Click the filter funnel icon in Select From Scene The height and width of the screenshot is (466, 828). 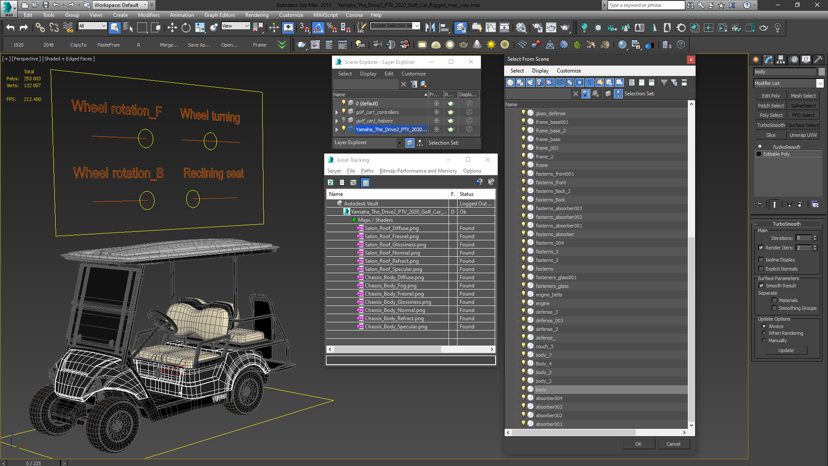664,82
